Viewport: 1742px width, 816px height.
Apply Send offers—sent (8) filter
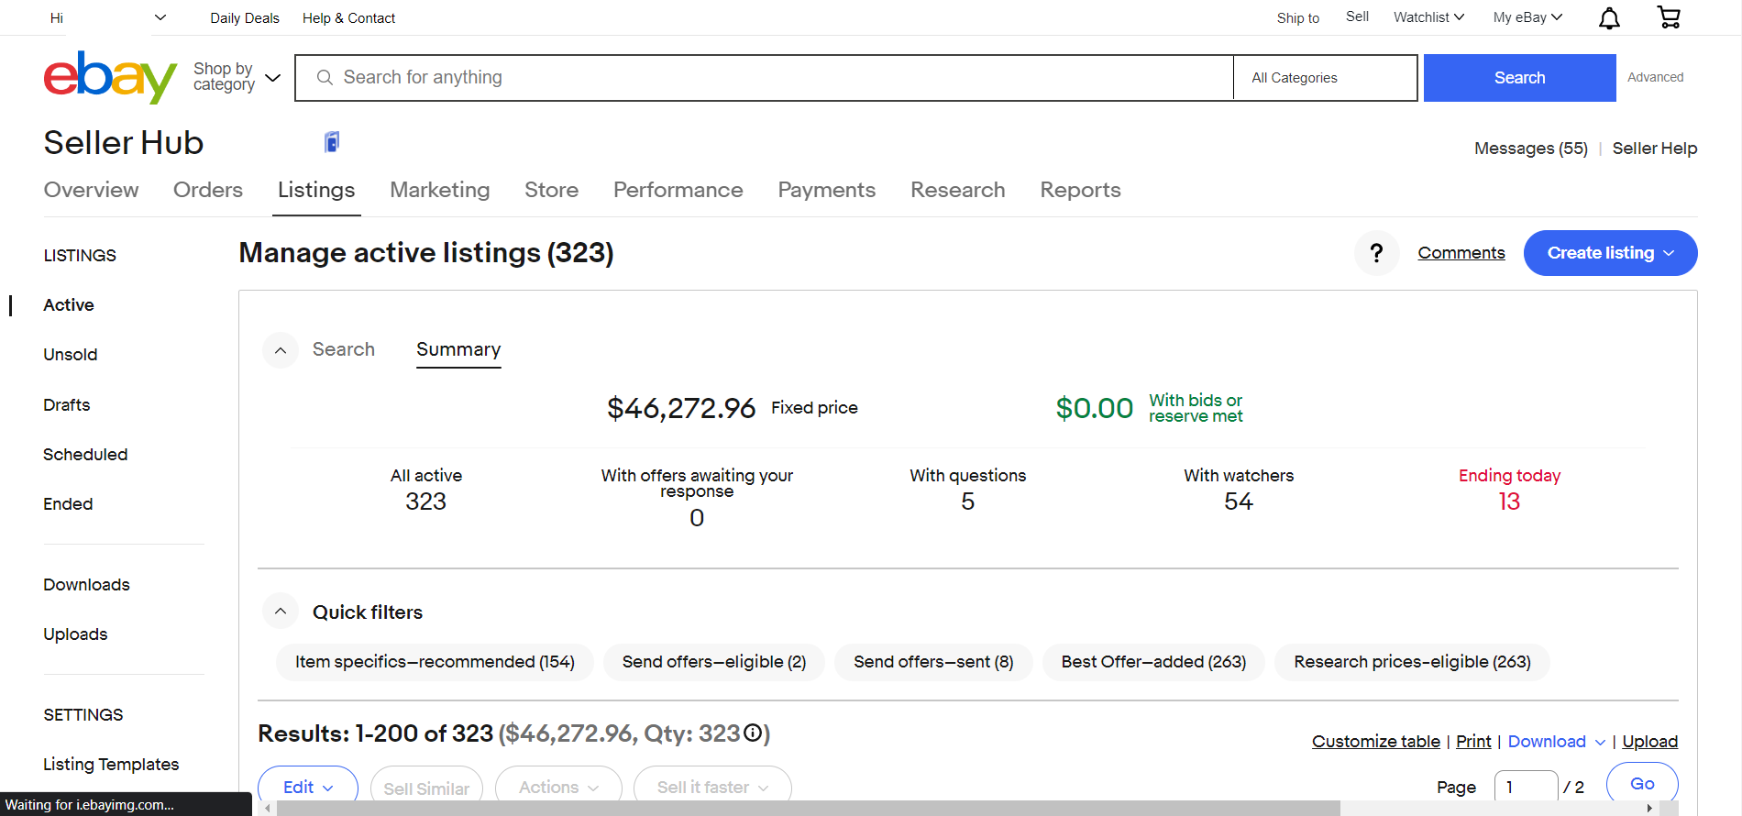tap(933, 662)
